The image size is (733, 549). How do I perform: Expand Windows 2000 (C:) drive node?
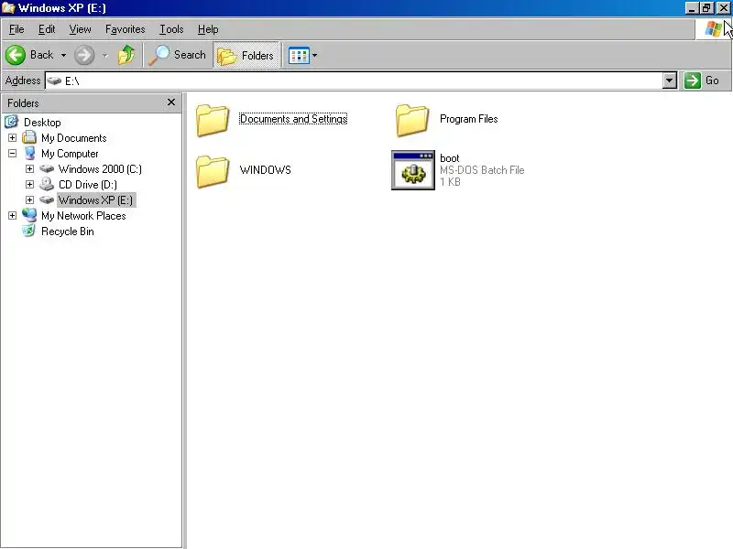tap(30, 169)
